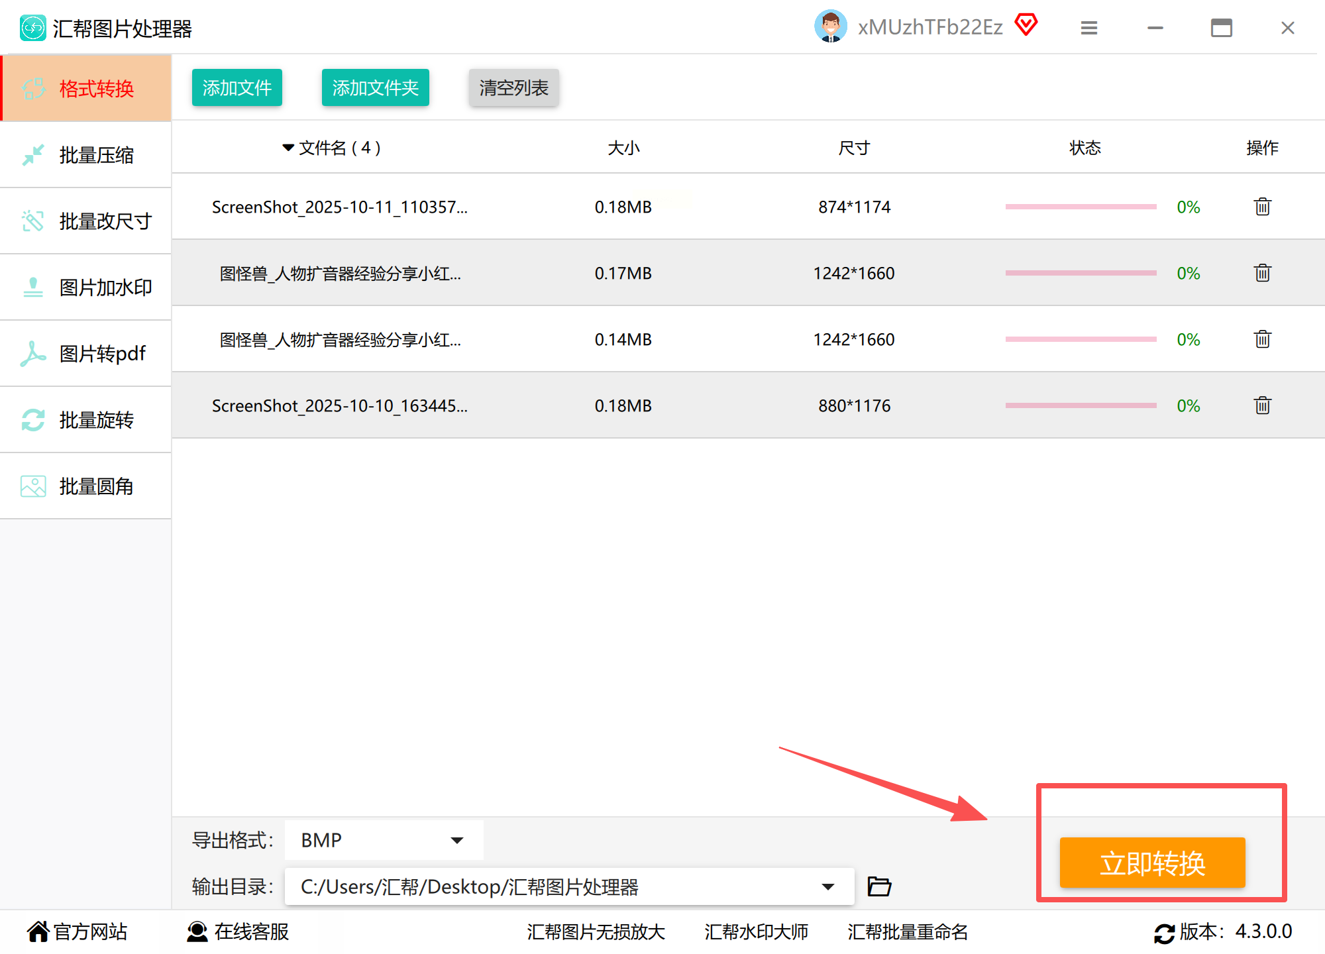Viewport: 1325px width, 954px height.
Task: Open the output directory path dropdown
Action: [x=827, y=886]
